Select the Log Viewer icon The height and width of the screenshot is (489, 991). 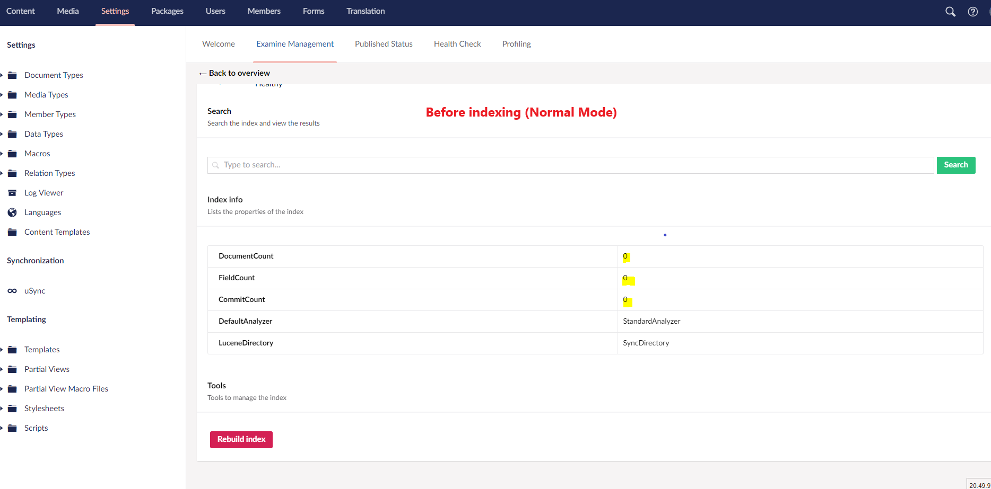pos(12,192)
